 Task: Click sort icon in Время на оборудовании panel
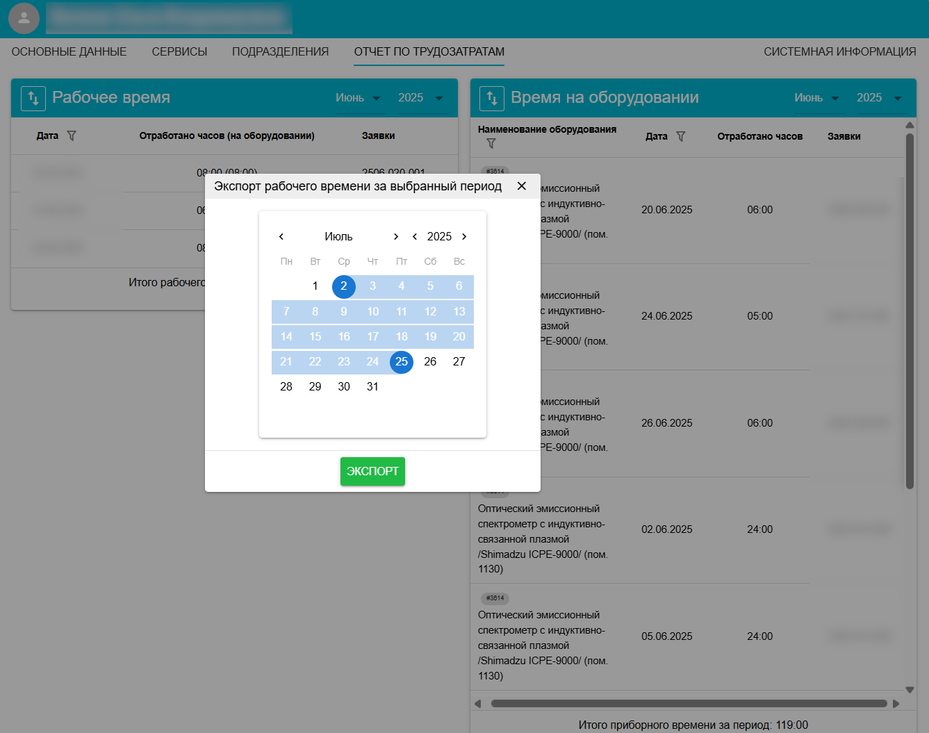pyautogui.click(x=492, y=99)
